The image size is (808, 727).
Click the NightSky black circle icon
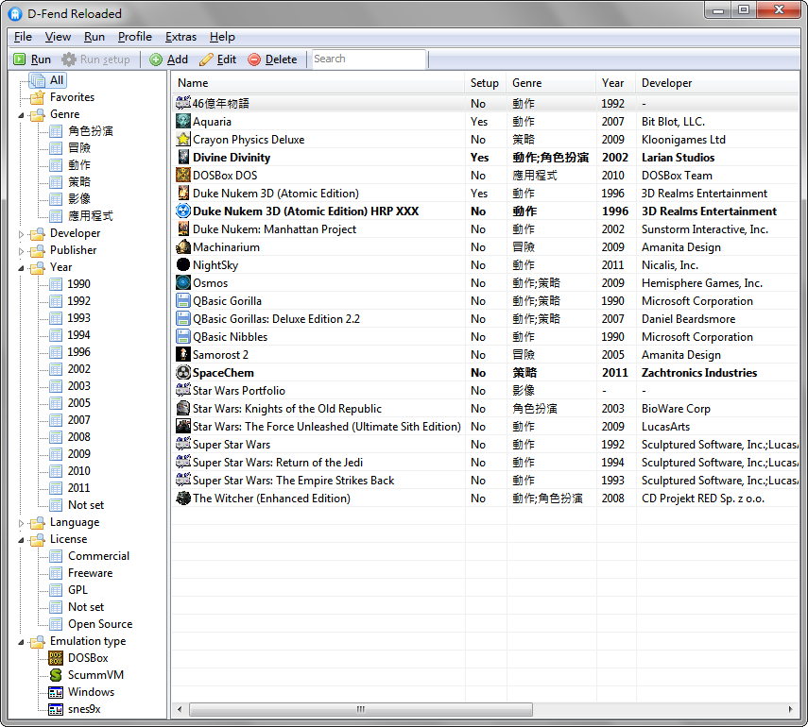183,264
